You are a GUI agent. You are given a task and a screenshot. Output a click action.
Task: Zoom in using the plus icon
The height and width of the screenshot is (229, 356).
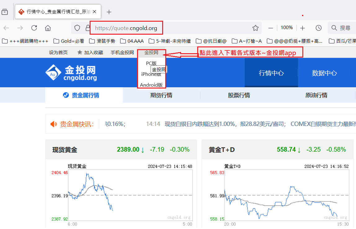click(x=303, y=28)
